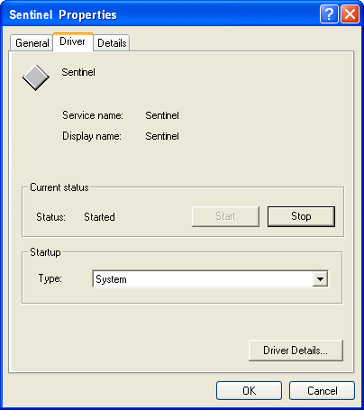Screen dimensions: 364x410
Task: Click the Sentinel diamond device icon
Action: point(36,77)
